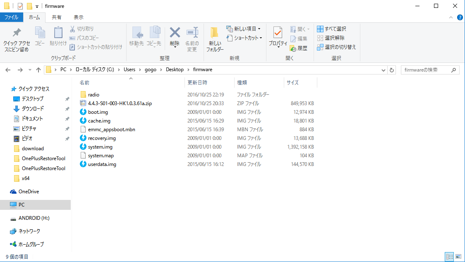Click the Back navigation arrow

pos(8,70)
